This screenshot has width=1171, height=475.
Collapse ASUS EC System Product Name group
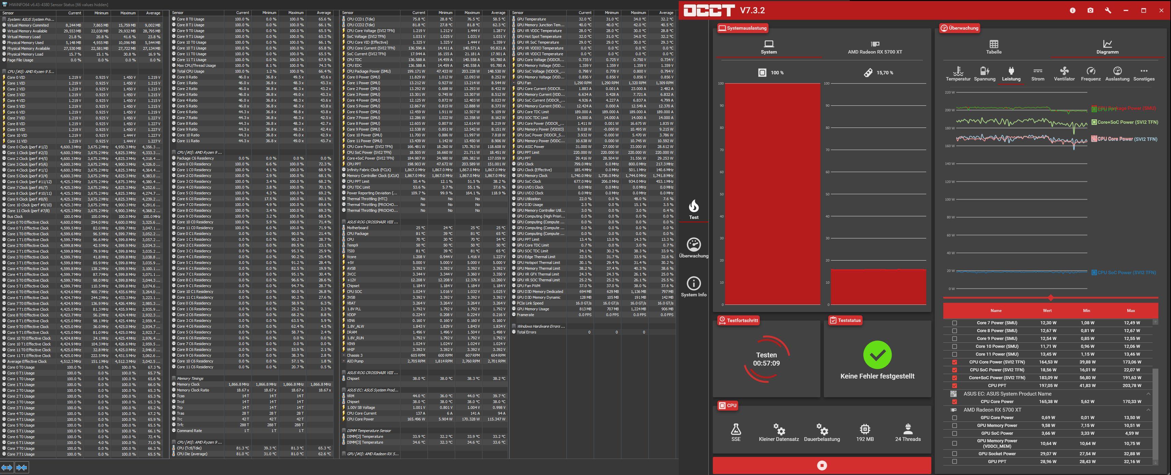1148,394
